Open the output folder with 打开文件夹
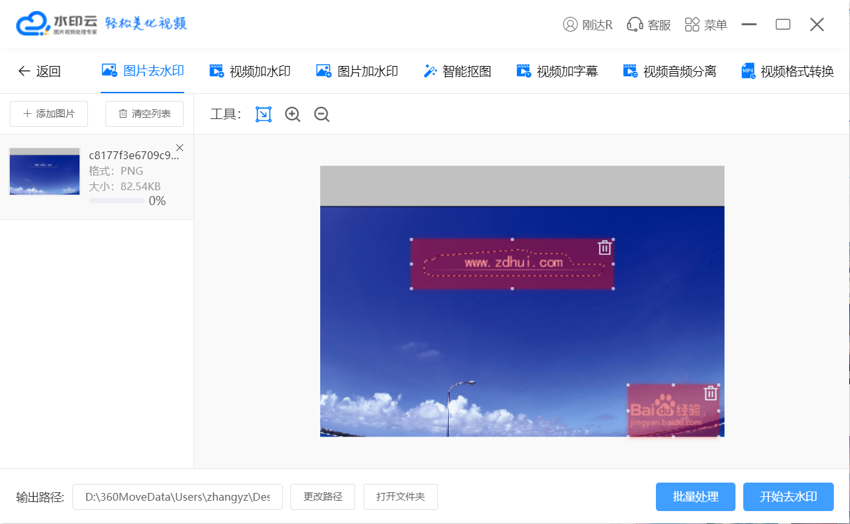850x524 pixels. 400,497
